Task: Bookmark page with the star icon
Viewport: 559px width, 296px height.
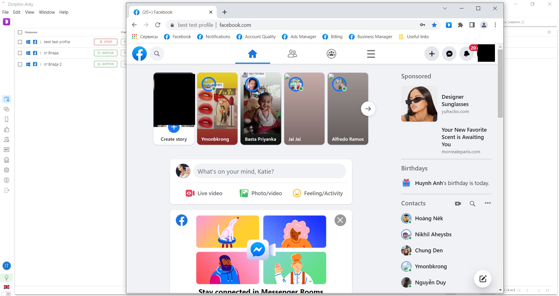Action: tap(434, 25)
